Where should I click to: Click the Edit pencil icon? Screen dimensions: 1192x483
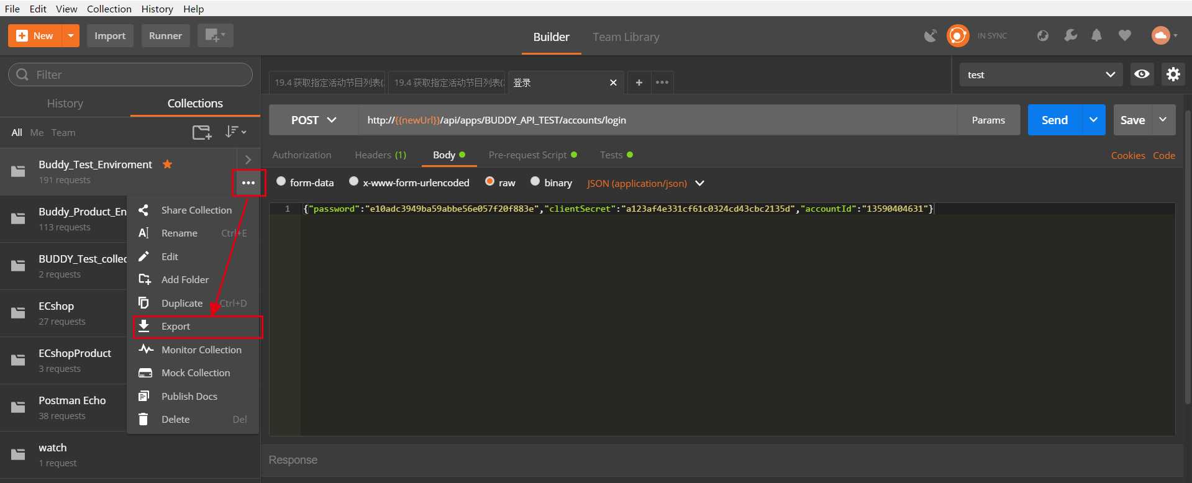[143, 256]
